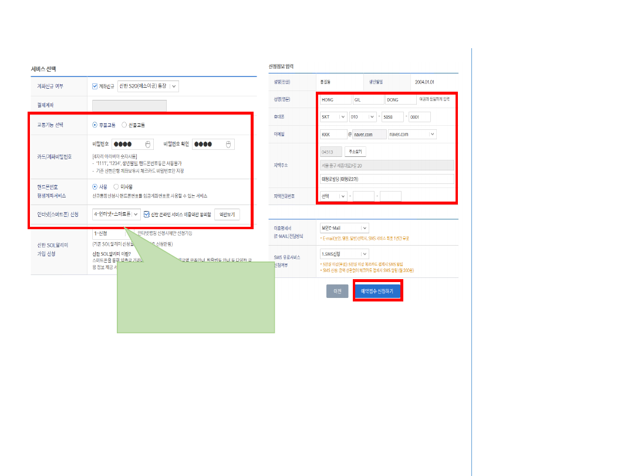Expand the 010 phone prefix dropdown
The image size is (634, 476).
(x=371, y=117)
